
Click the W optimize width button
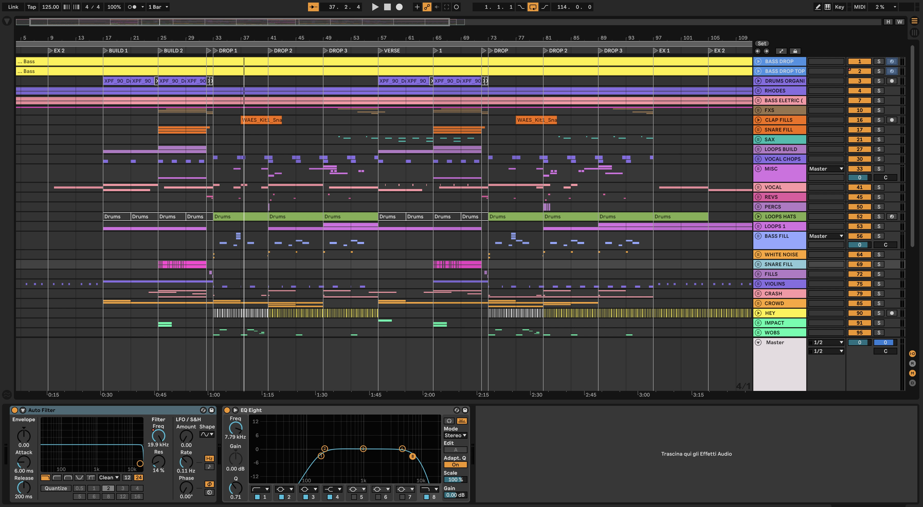pyautogui.click(x=899, y=22)
